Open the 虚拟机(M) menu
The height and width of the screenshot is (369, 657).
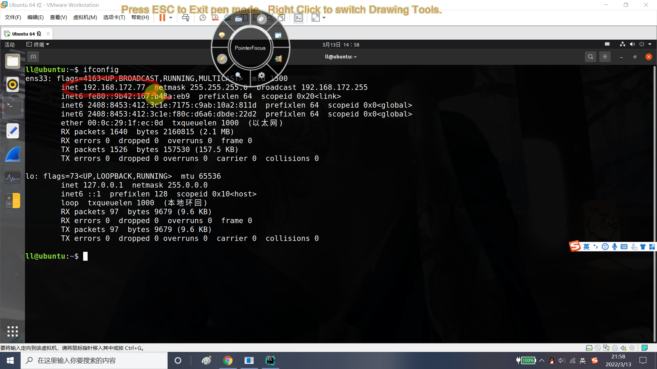coord(85,17)
